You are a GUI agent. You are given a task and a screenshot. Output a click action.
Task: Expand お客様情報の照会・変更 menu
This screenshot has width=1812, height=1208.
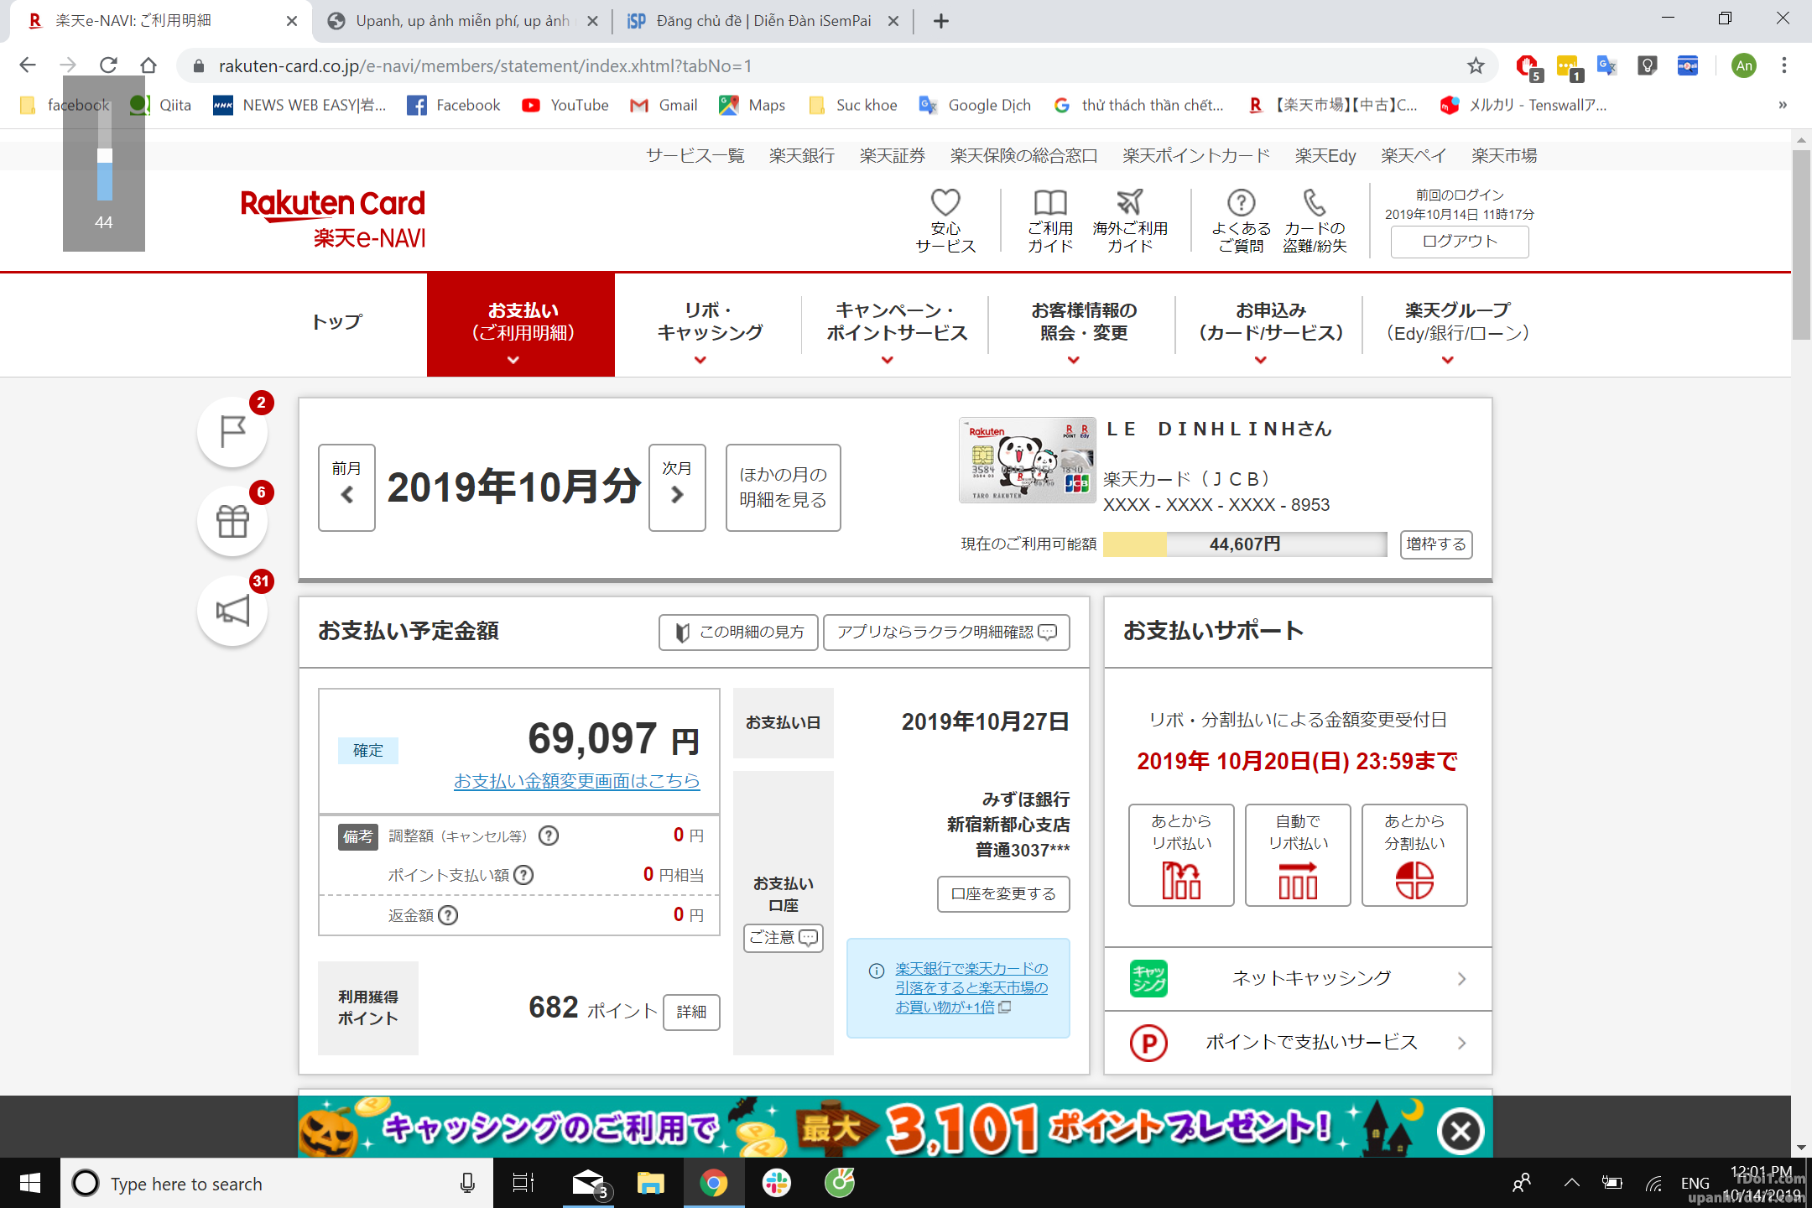[1083, 325]
